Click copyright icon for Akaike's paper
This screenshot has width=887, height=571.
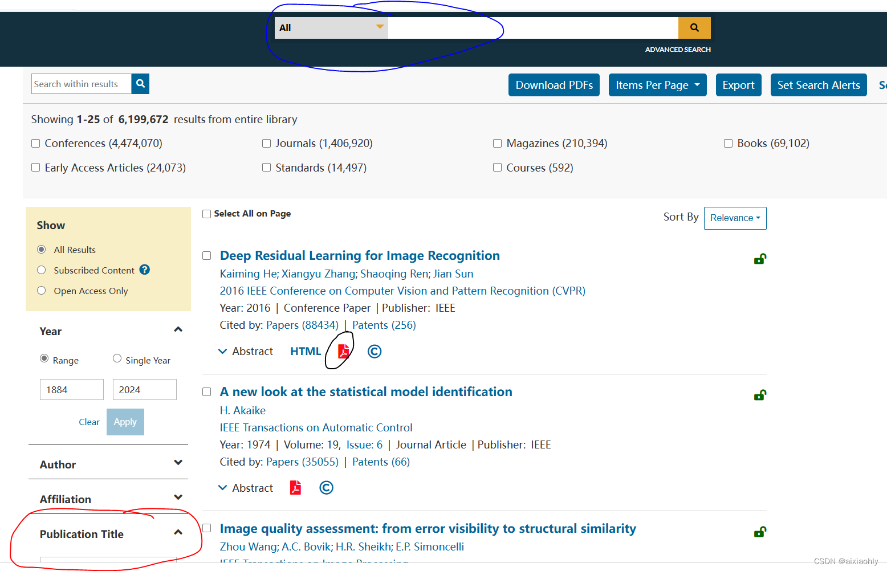click(x=326, y=488)
